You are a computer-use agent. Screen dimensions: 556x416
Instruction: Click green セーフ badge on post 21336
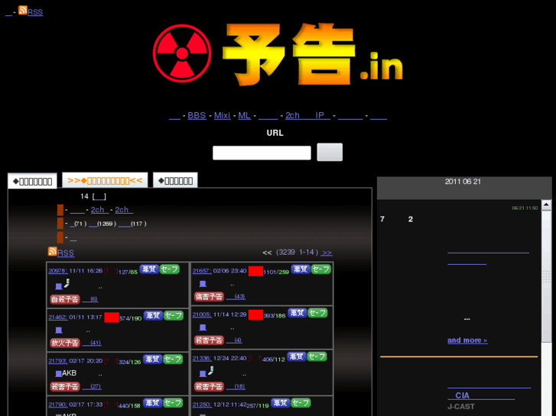click(317, 356)
